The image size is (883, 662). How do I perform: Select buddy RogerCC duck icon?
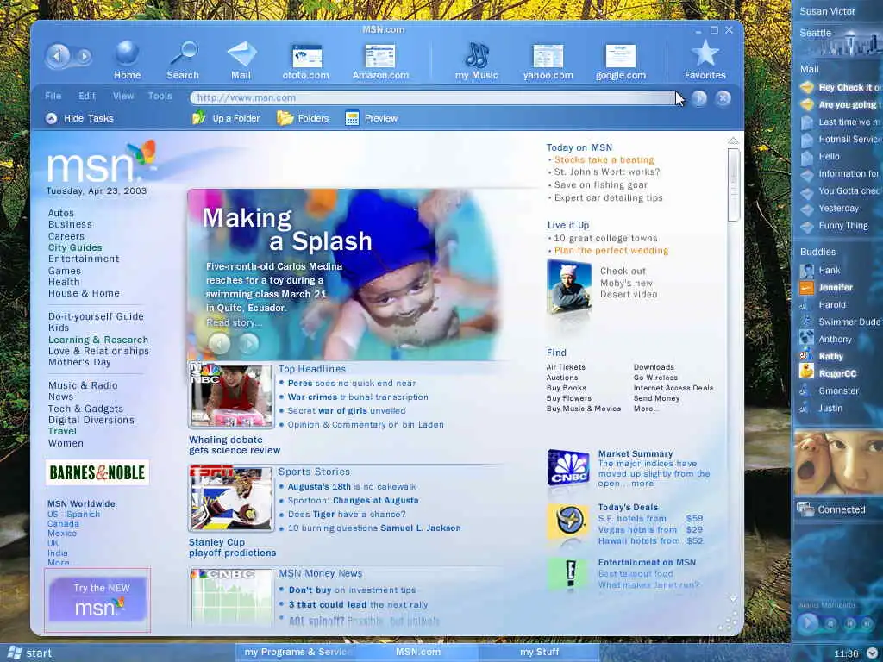(x=807, y=372)
